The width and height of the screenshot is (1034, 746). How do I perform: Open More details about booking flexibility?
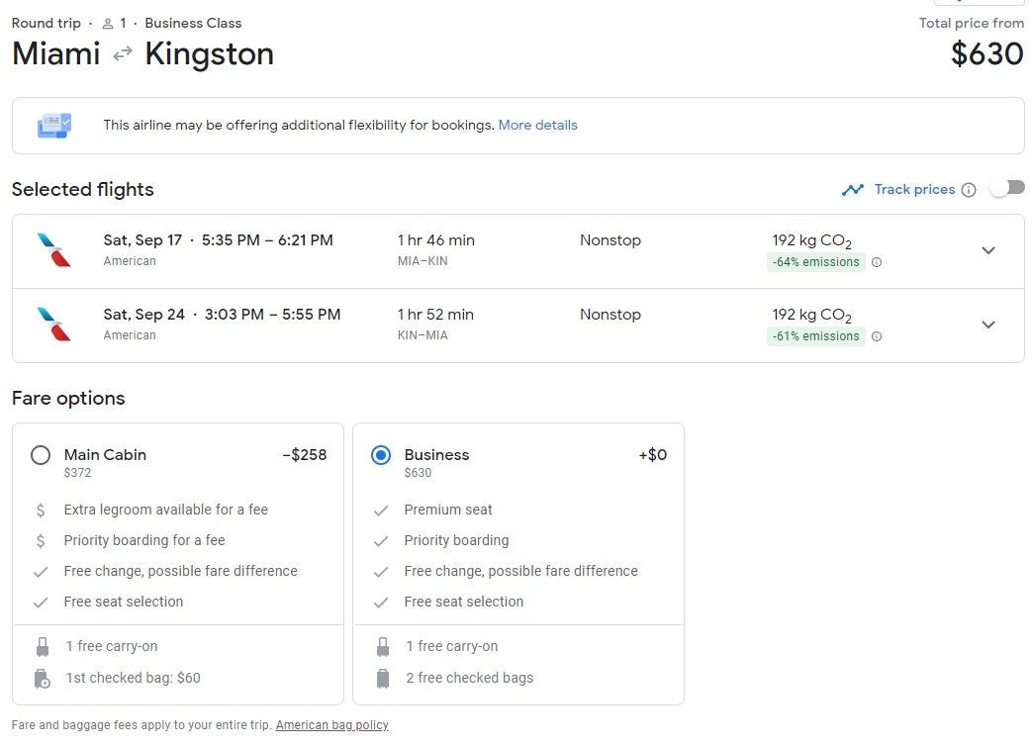537,126
